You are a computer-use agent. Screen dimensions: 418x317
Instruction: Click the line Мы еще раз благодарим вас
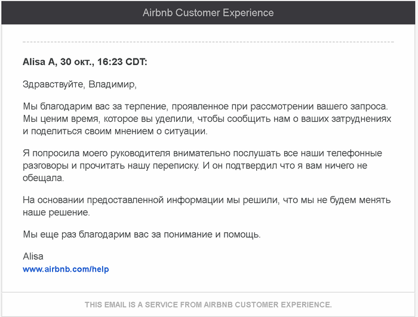click(141, 234)
